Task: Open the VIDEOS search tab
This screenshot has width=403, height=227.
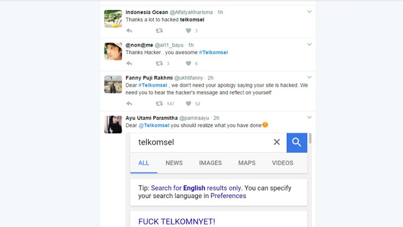Action: 282,163
